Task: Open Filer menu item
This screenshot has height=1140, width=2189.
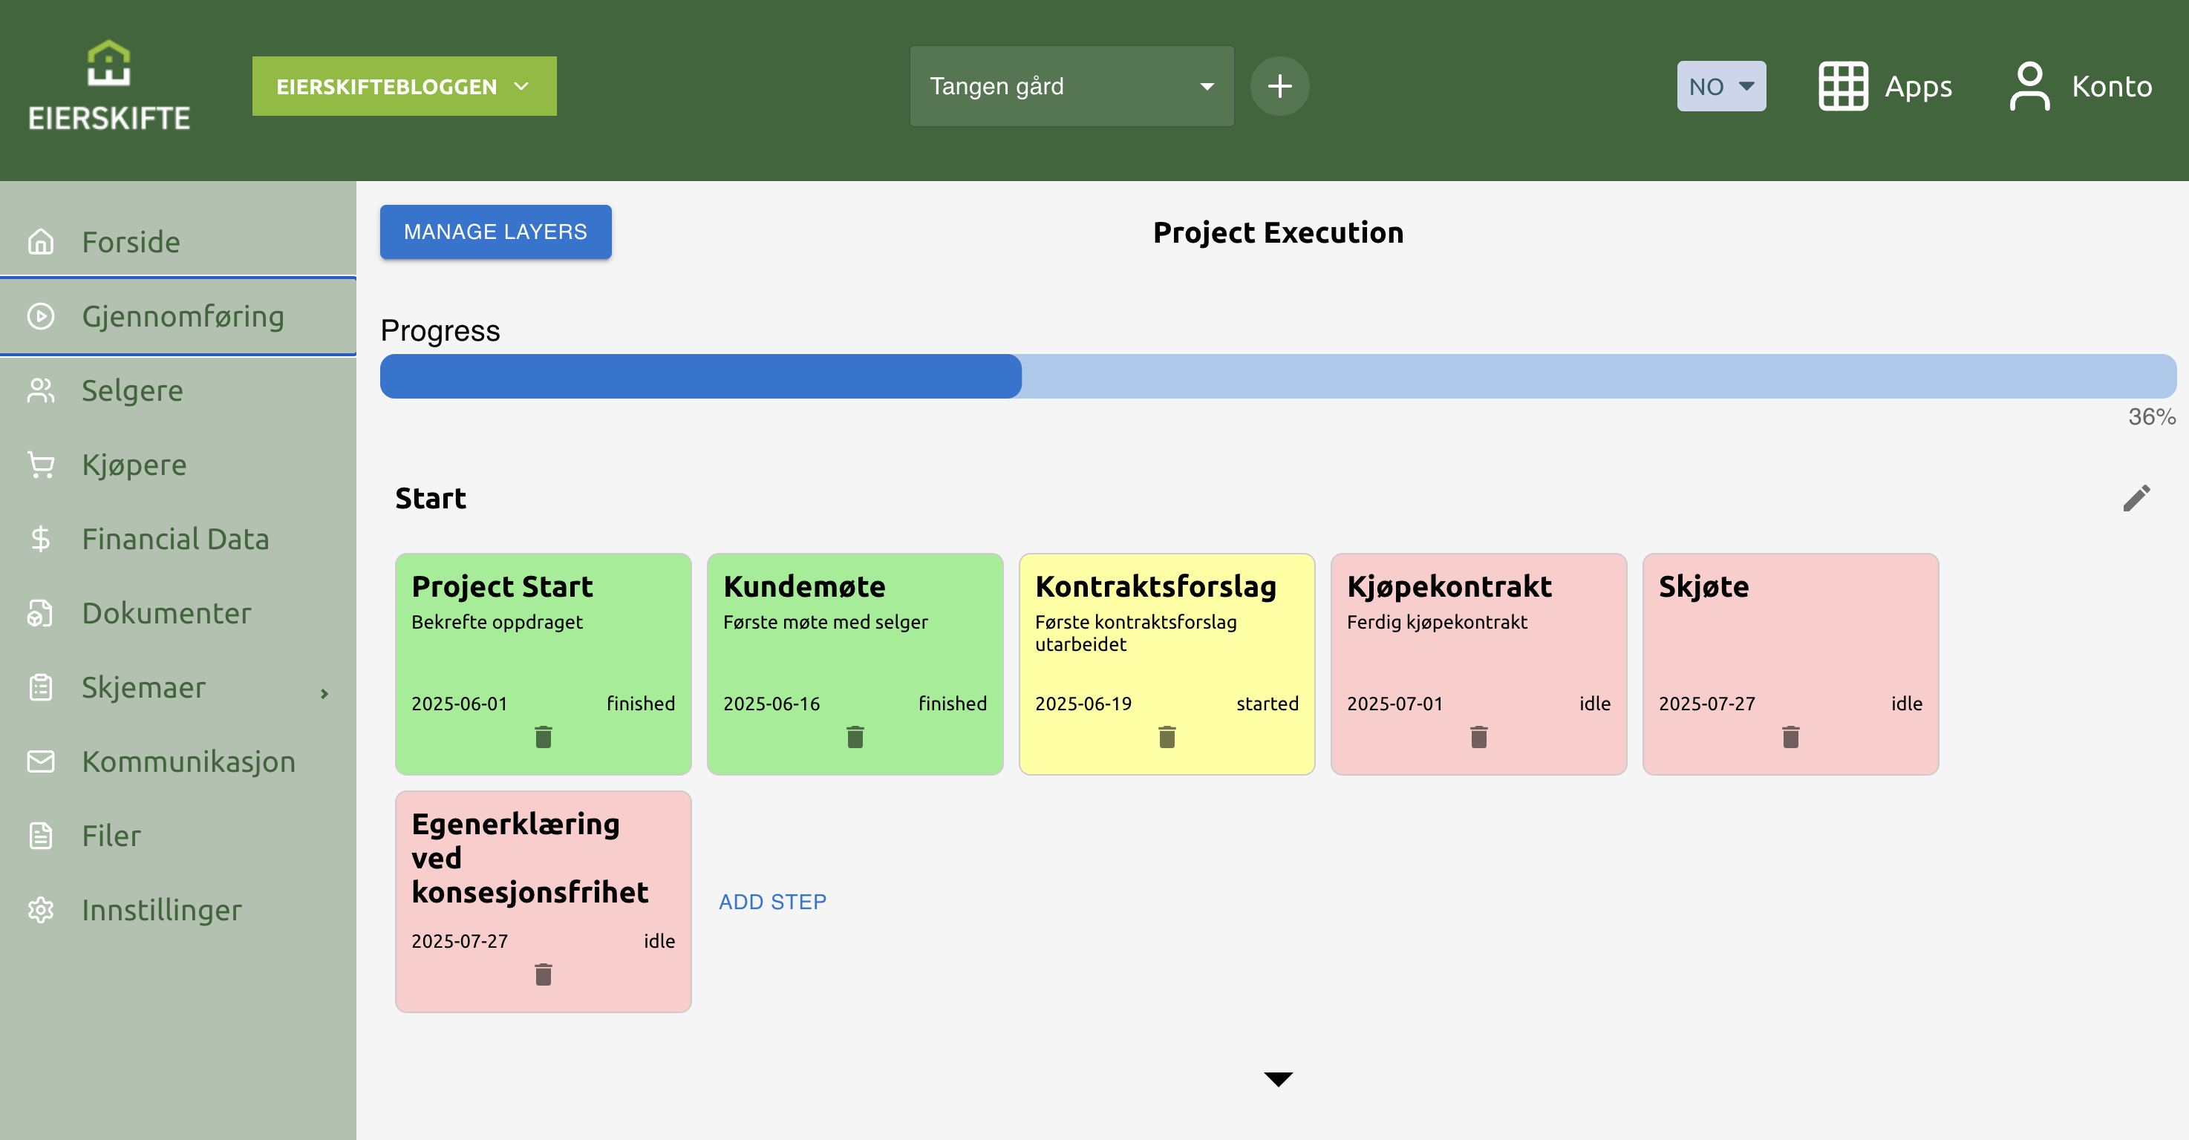Action: (177, 836)
